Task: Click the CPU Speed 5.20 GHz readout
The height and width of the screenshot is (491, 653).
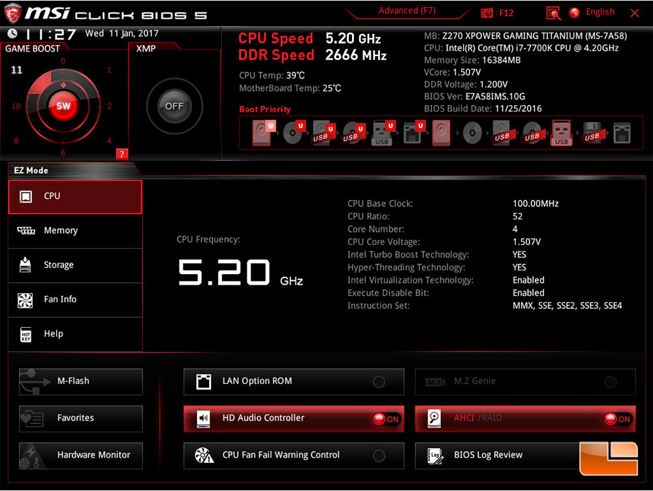Action: coord(310,39)
